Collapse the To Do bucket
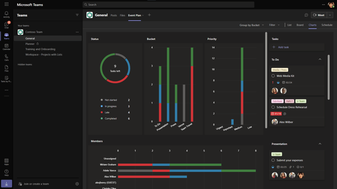Screen dimensions: 337x189 320,60
